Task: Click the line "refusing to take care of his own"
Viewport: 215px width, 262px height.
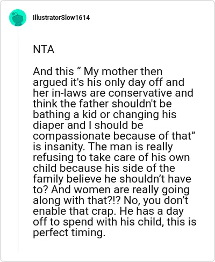Action: point(111,157)
